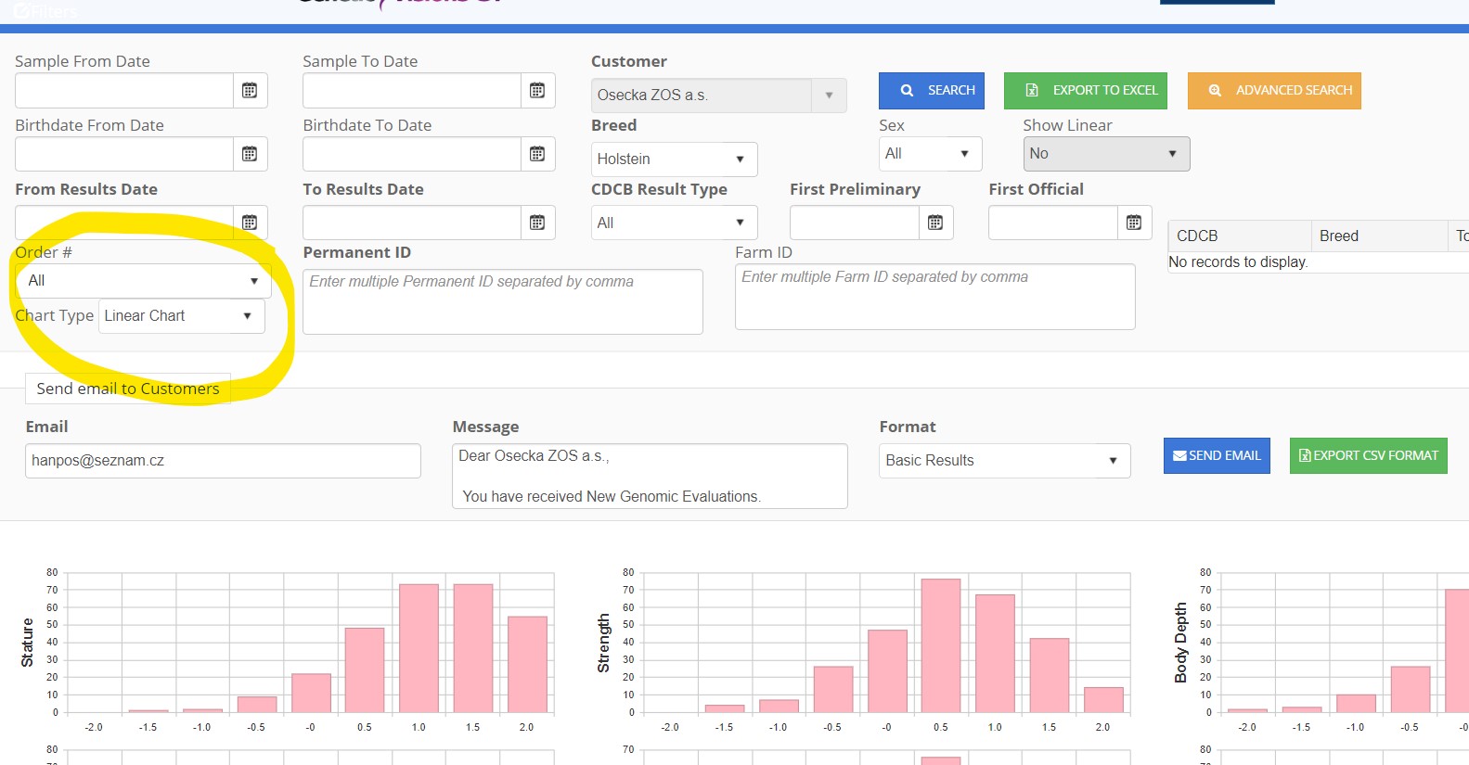Click EXPORT CSV FORMAT button
The image size is (1469, 765).
click(1369, 456)
